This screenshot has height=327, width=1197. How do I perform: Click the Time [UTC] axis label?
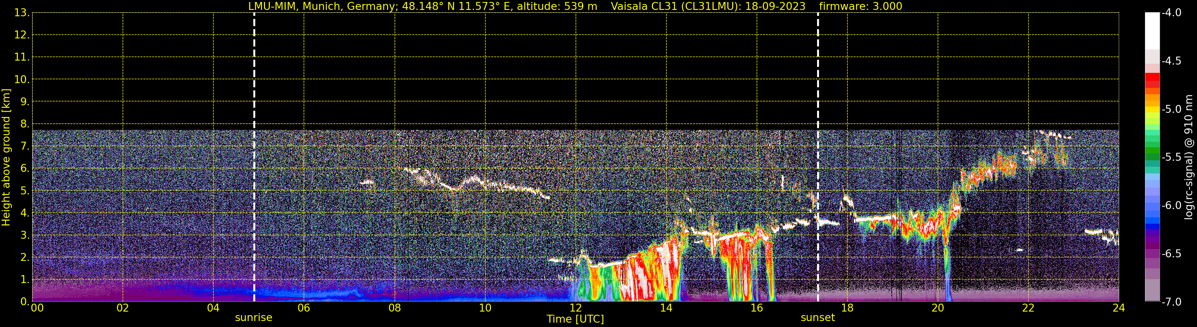click(575, 319)
